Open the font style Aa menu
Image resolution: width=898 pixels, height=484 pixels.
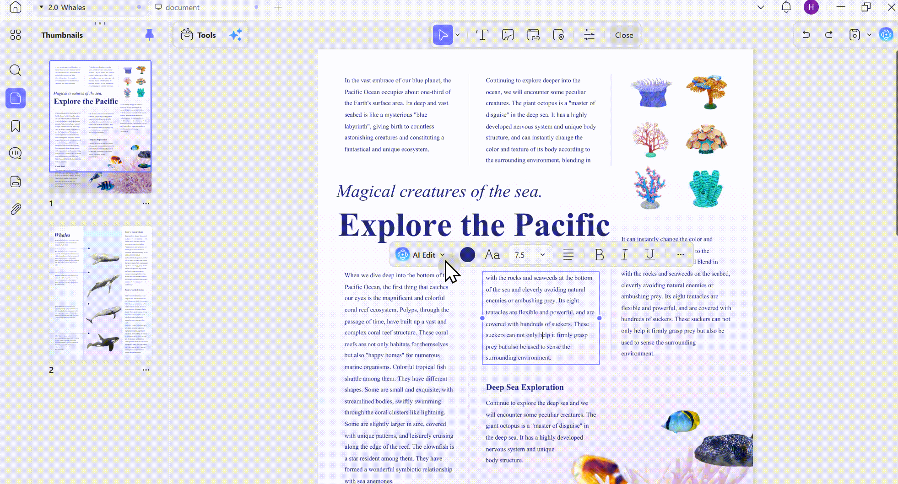[492, 255]
